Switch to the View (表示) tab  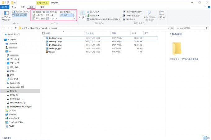(31, 7)
